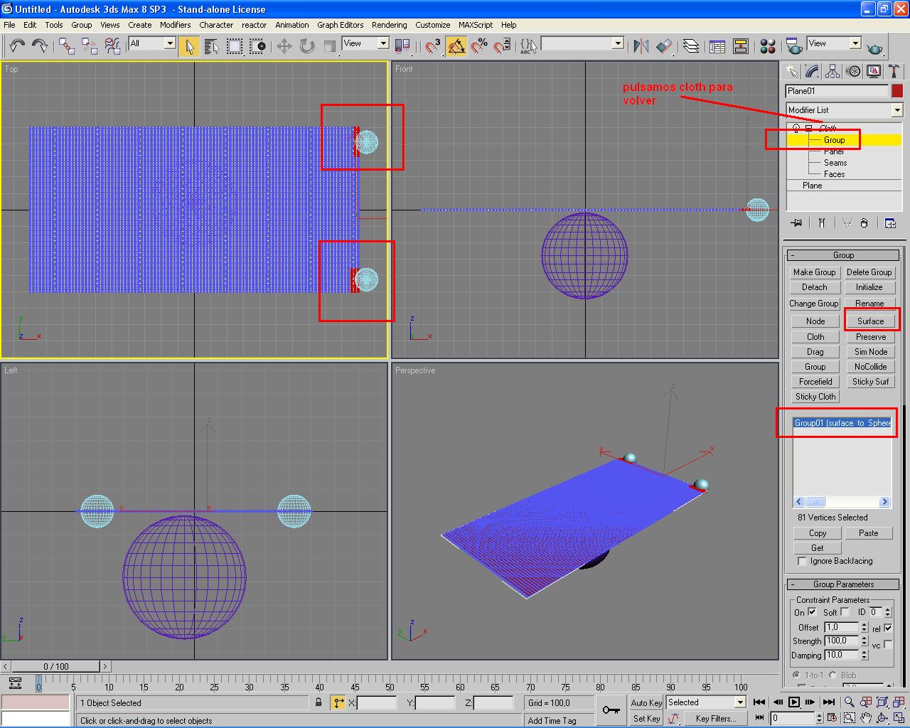Switch to the Create command panel

(791, 71)
